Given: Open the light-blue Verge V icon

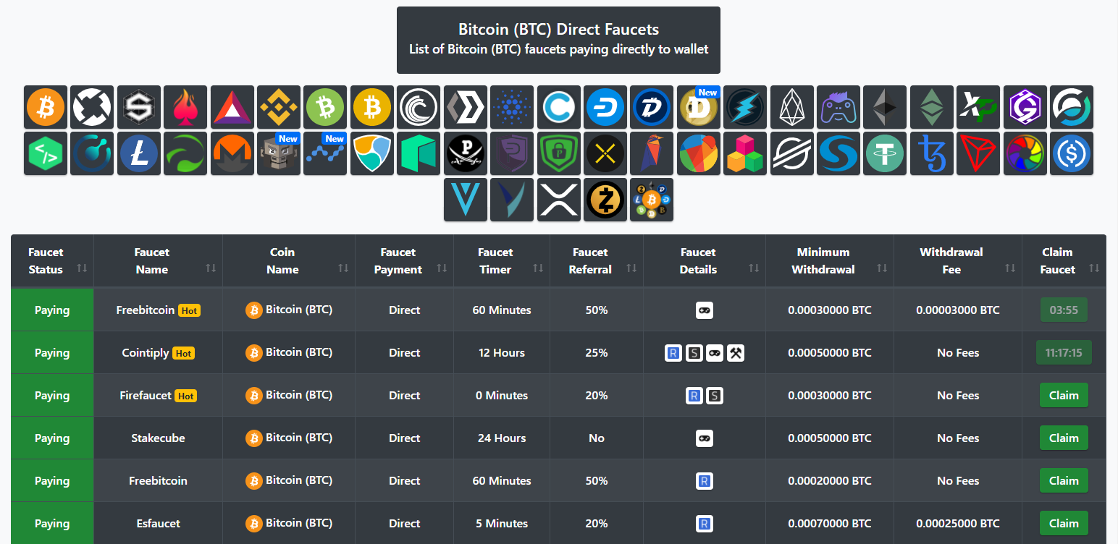Looking at the screenshot, I should tap(466, 200).
